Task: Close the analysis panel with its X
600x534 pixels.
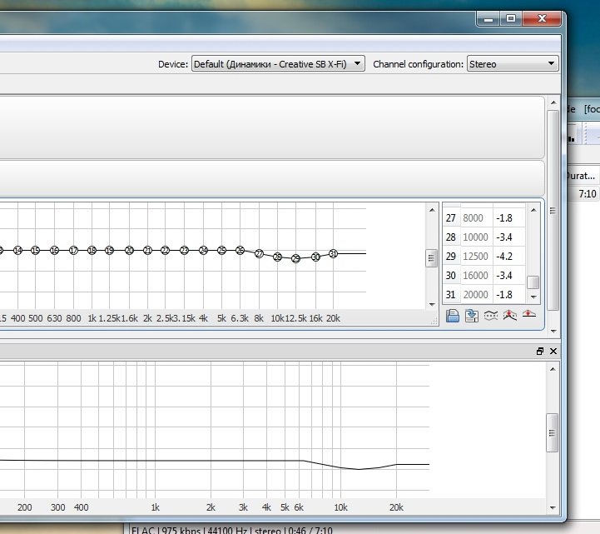Action: [x=553, y=352]
